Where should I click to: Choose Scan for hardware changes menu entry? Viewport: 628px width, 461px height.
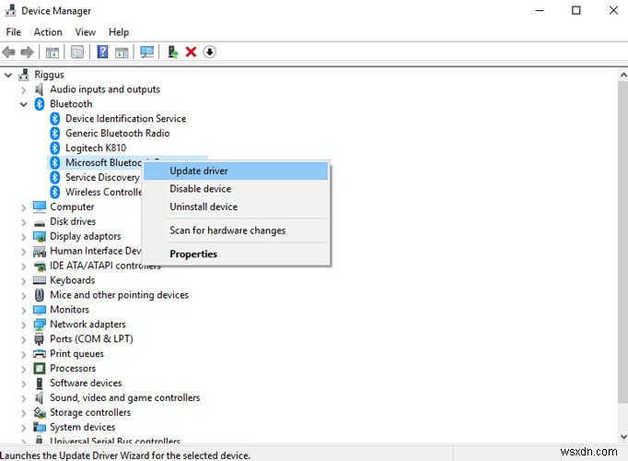click(236, 230)
